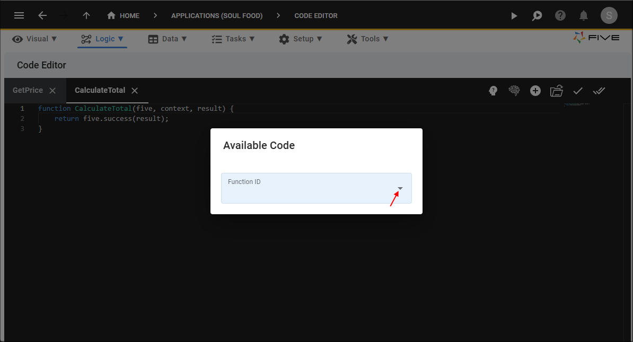Click the run with inspector icon
Viewport: 633px width, 342px height.
pyautogui.click(x=537, y=16)
